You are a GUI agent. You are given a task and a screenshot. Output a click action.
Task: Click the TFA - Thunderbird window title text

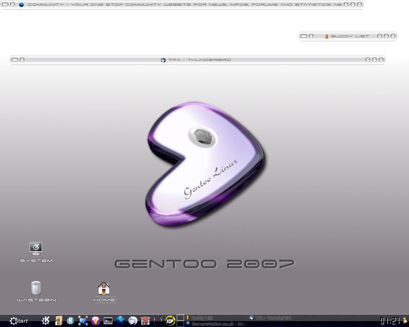199,60
